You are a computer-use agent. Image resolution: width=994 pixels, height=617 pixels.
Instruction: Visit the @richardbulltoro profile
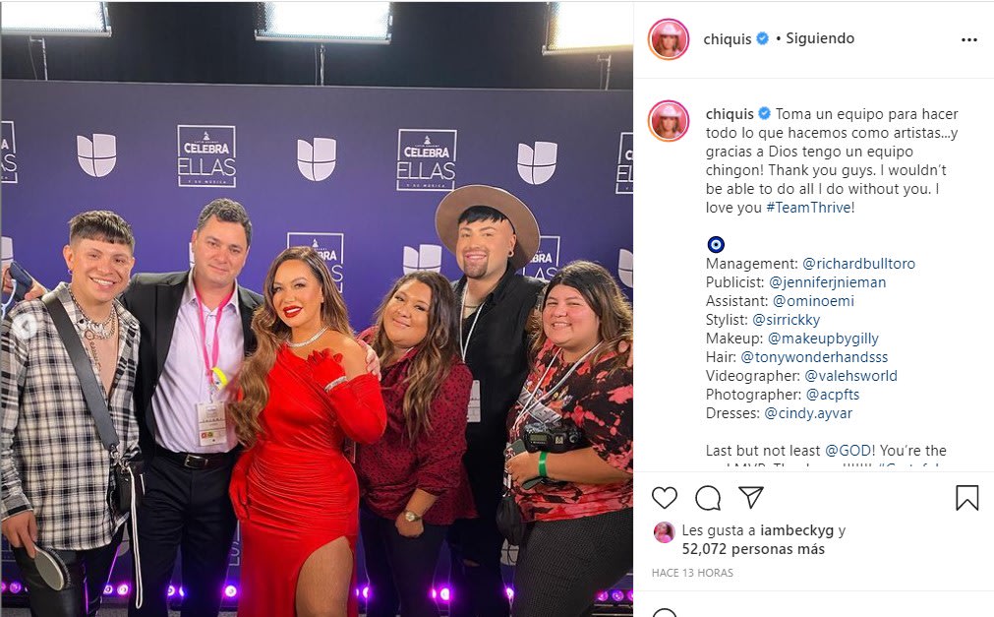coord(859,264)
